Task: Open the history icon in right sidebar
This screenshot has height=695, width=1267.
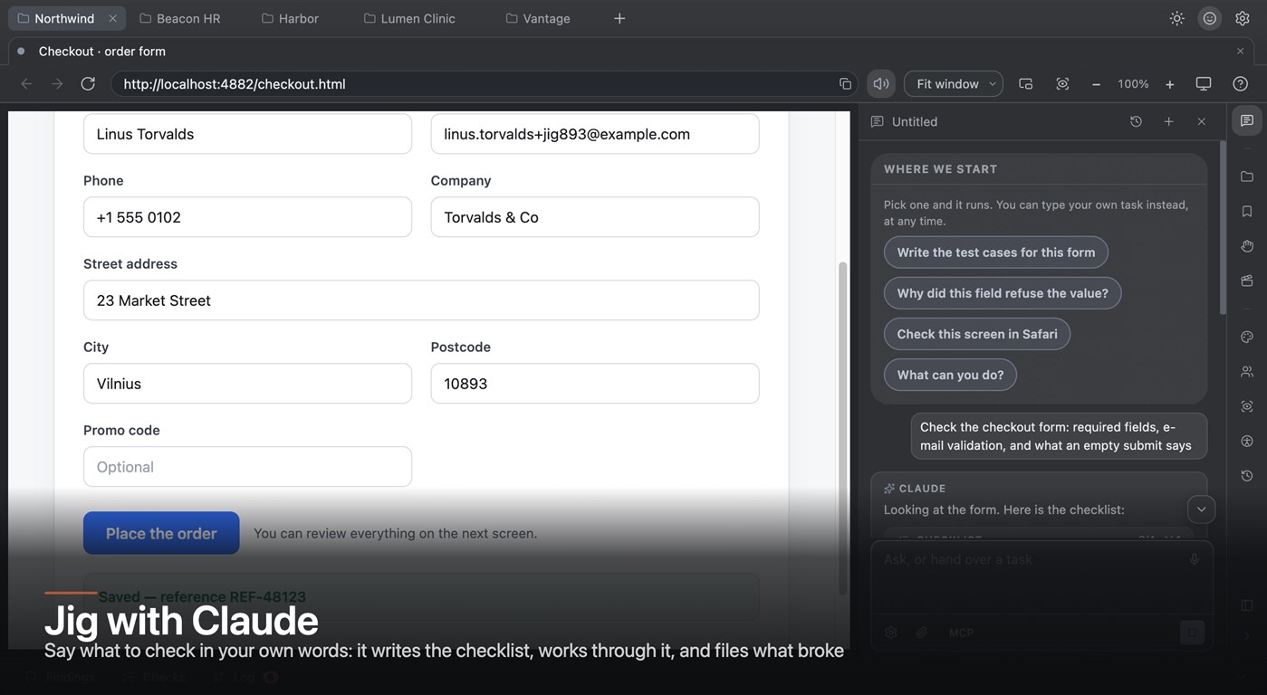Action: pyautogui.click(x=1247, y=476)
